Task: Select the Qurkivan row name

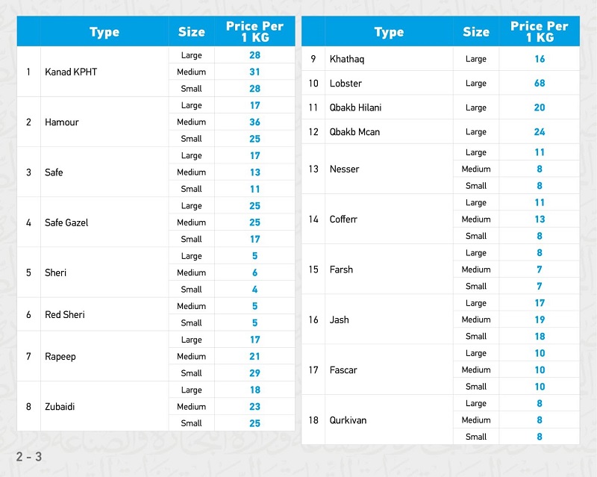Action: click(348, 420)
